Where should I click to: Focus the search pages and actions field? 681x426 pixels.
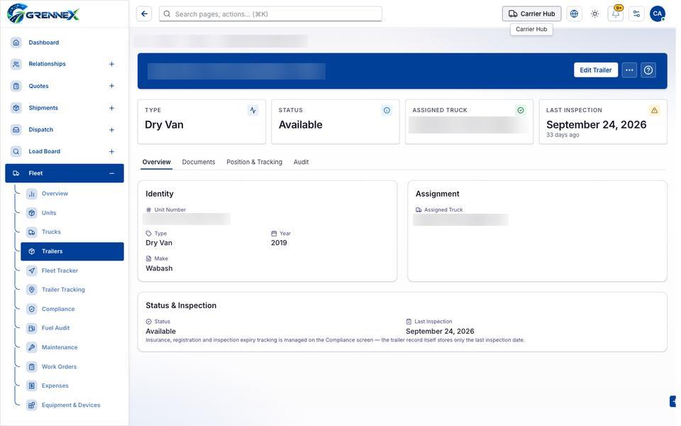[270, 14]
